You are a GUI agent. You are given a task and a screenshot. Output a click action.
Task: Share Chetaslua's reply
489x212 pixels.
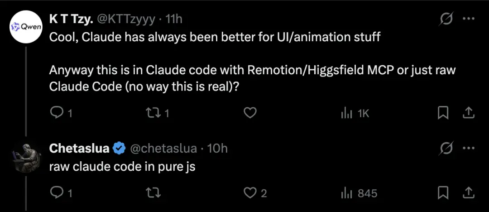point(468,193)
